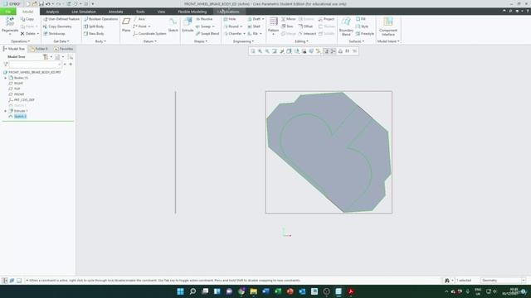Switch to the Folder Browser tab
Screen dimensions: 531x298
(x=39, y=49)
